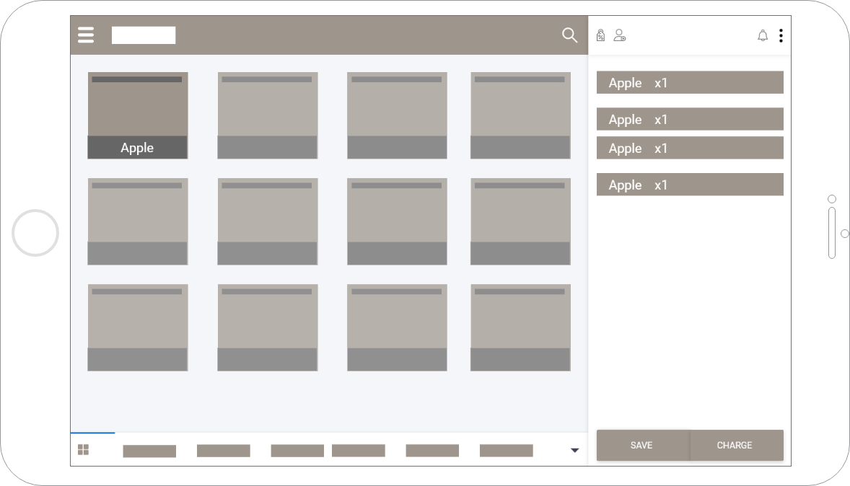Select the grid view tab icon
The image size is (850, 486).
pyautogui.click(x=84, y=450)
